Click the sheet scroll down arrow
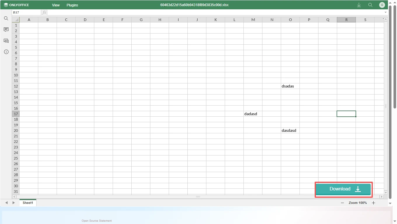This screenshot has height=224, width=397. coord(386,192)
